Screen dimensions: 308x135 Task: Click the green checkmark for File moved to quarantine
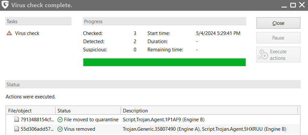tap(60, 120)
